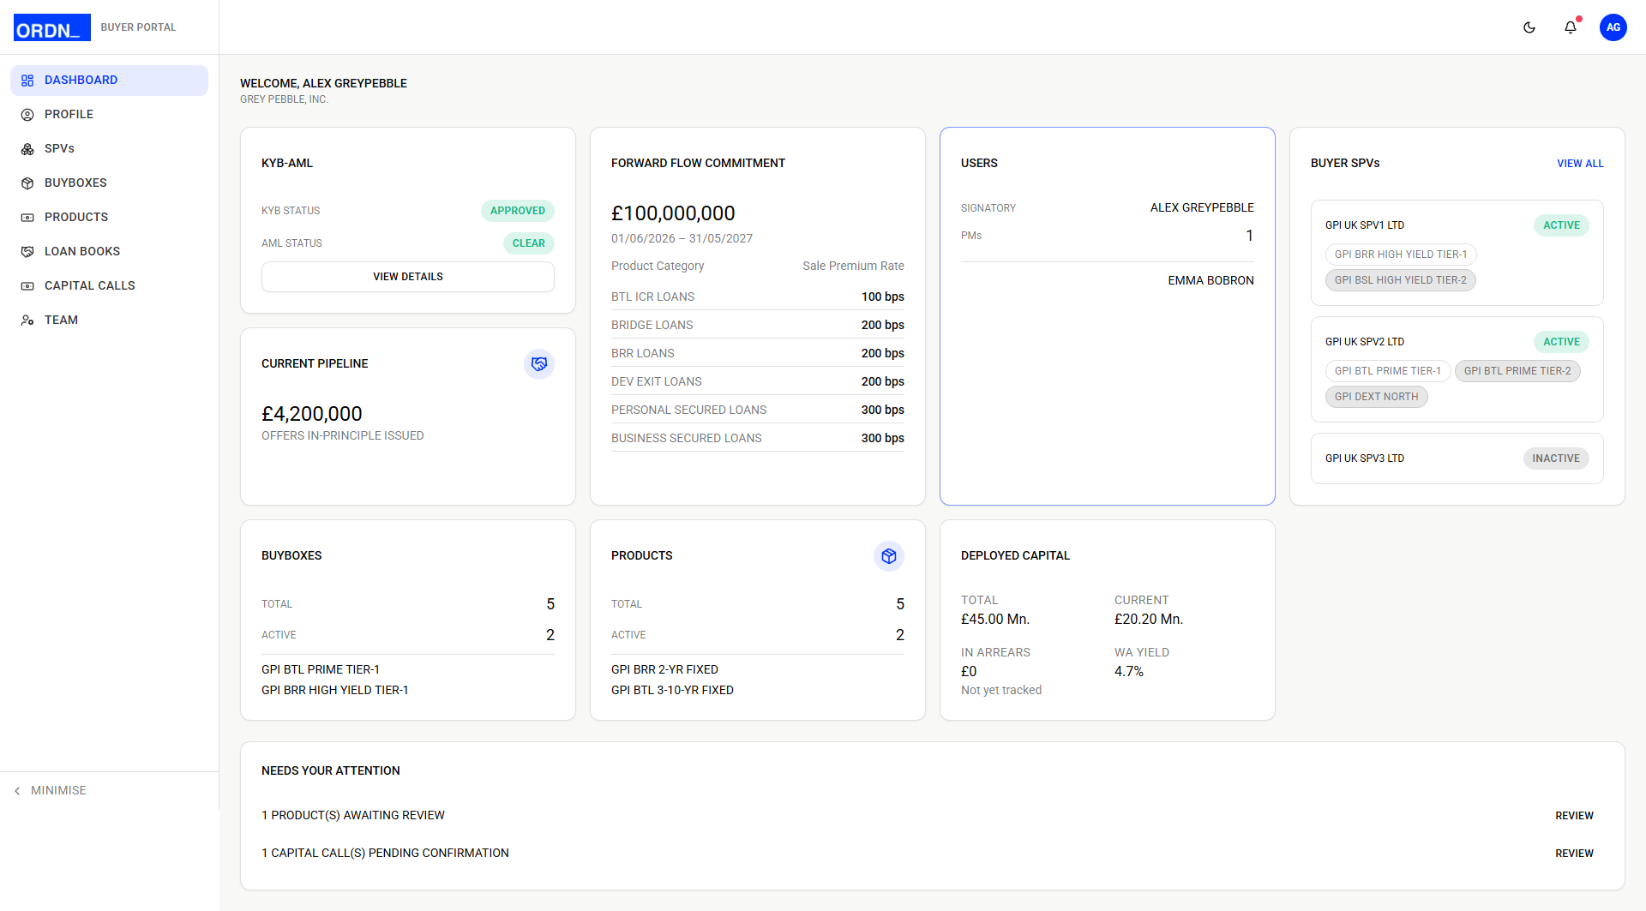Click the CLEAR AML status badge
1646x911 pixels.
[x=529, y=243]
